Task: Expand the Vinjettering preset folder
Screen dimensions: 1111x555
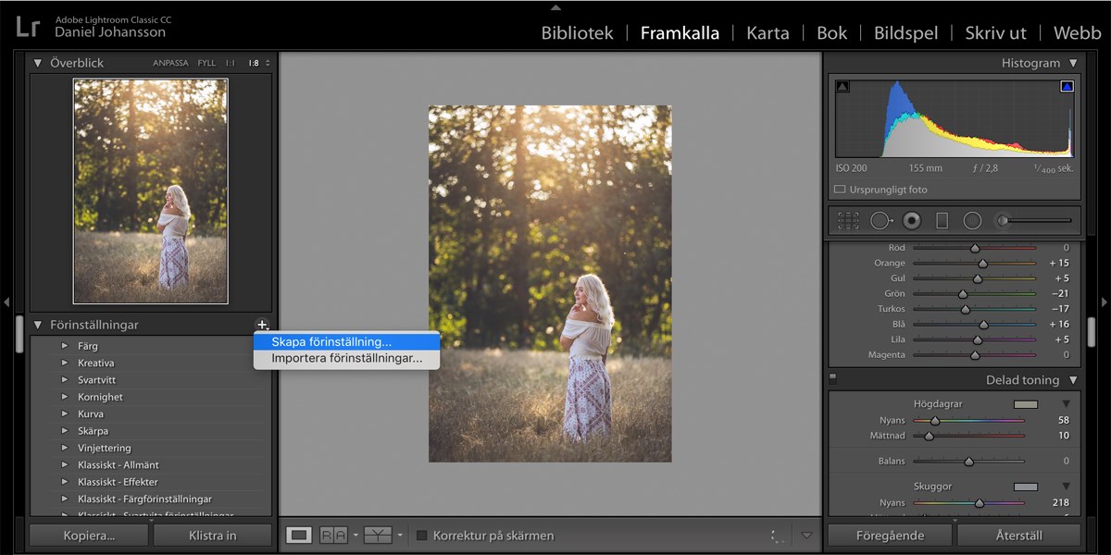Action: 65,448
